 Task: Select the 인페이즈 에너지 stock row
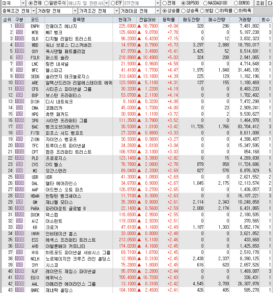[x=136, y=26]
